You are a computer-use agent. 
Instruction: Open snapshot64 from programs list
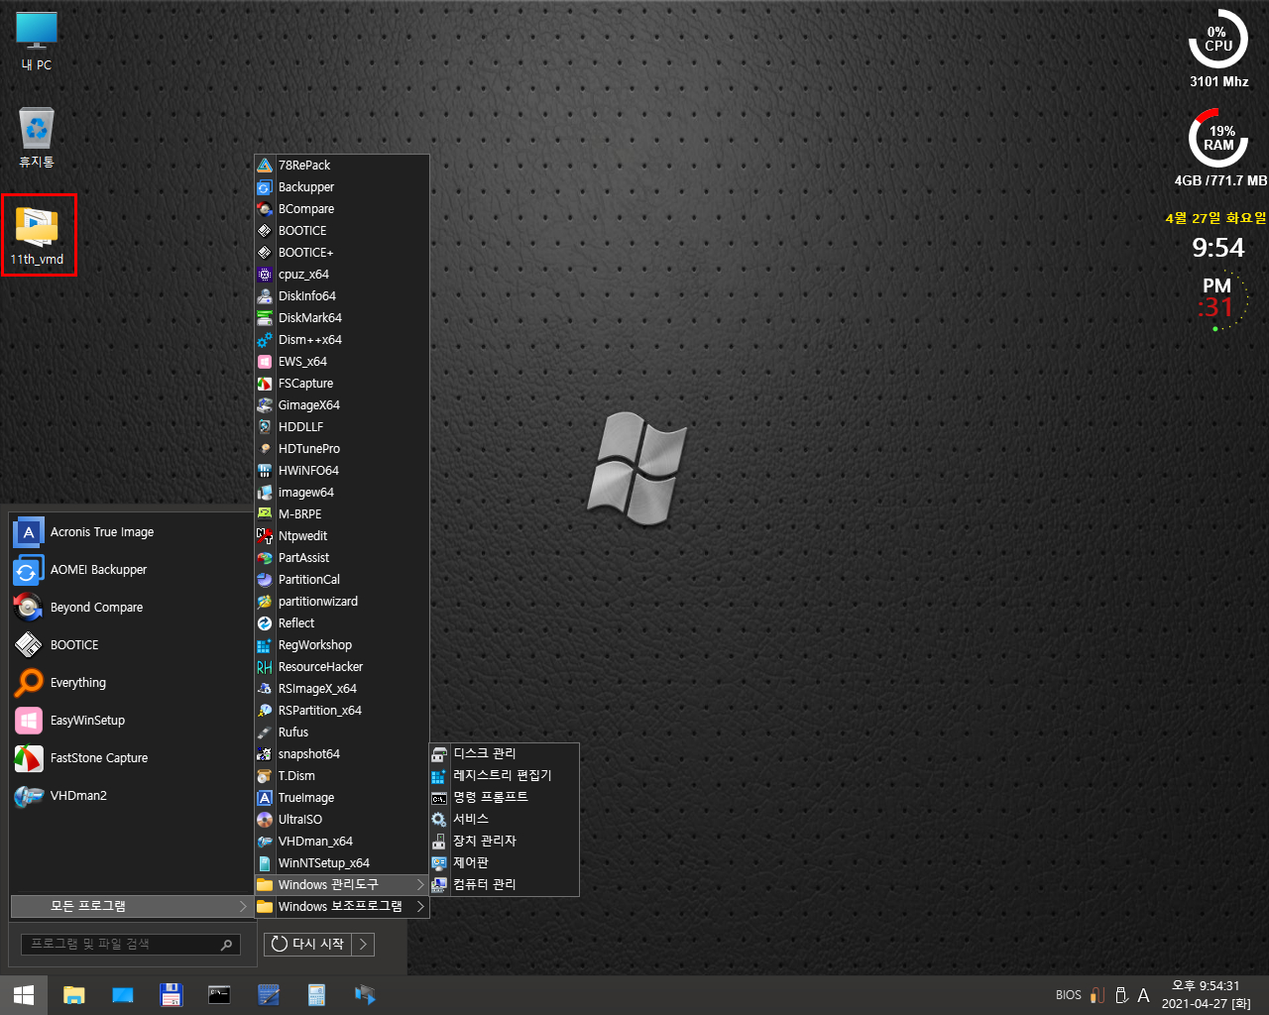tap(342, 754)
